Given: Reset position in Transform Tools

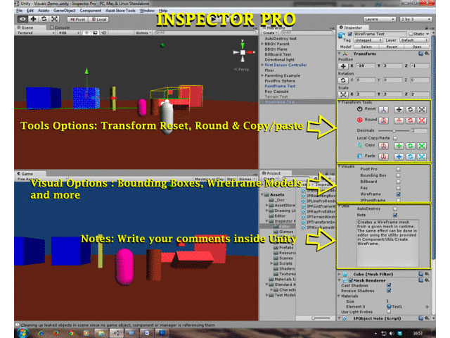Looking at the screenshot, I should 399,110.
